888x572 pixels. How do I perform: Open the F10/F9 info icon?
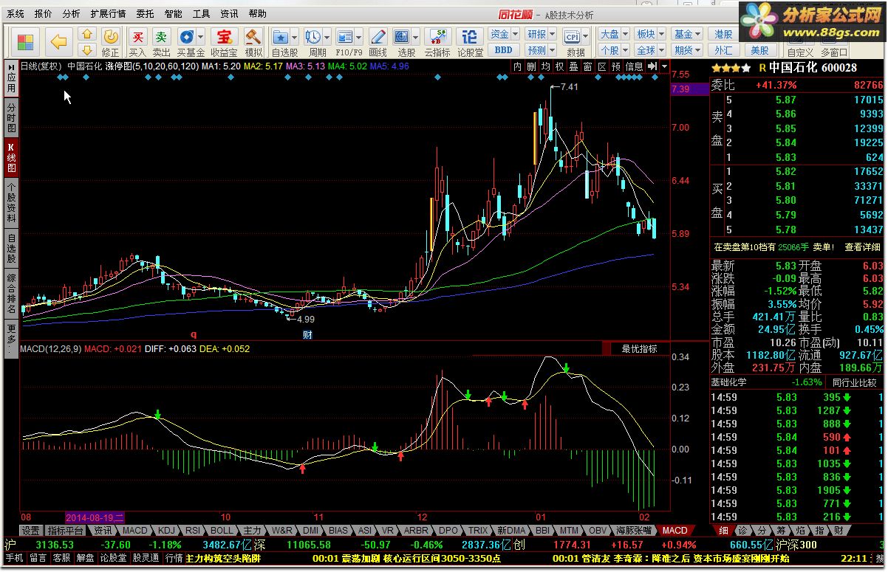pos(345,37)
